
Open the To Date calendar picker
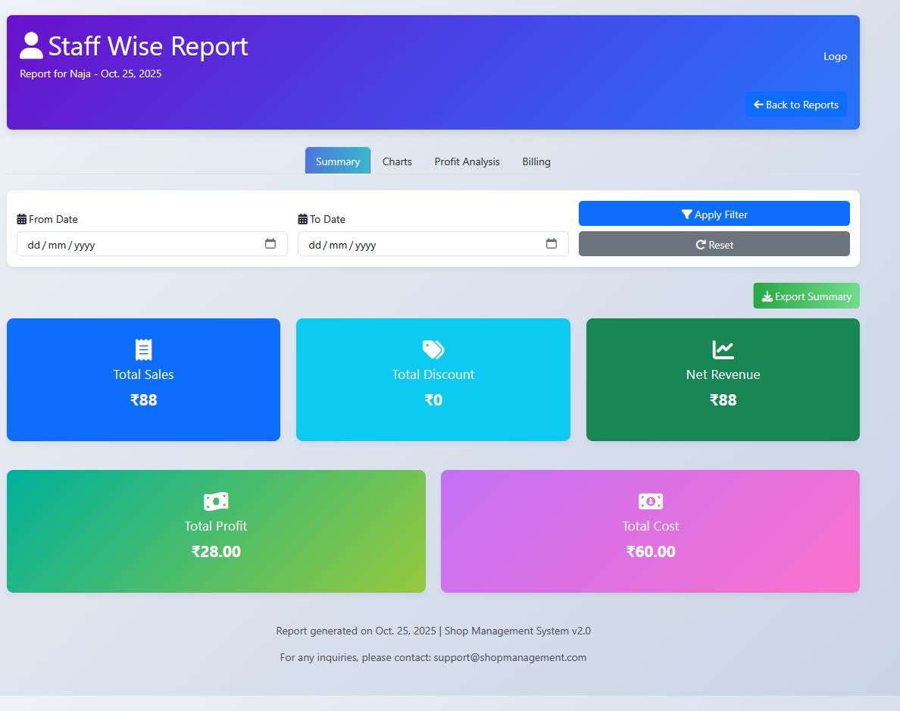[x=552, y=243]
